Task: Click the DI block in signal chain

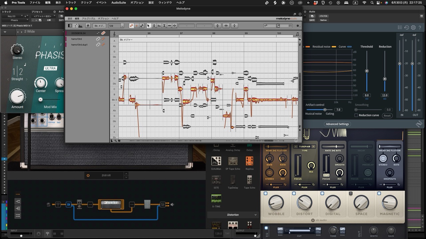Action: click(69, 204)
